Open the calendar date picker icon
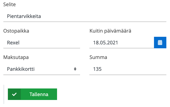The image size is (170, 107). pyautogui.click(x=160, y=42)
